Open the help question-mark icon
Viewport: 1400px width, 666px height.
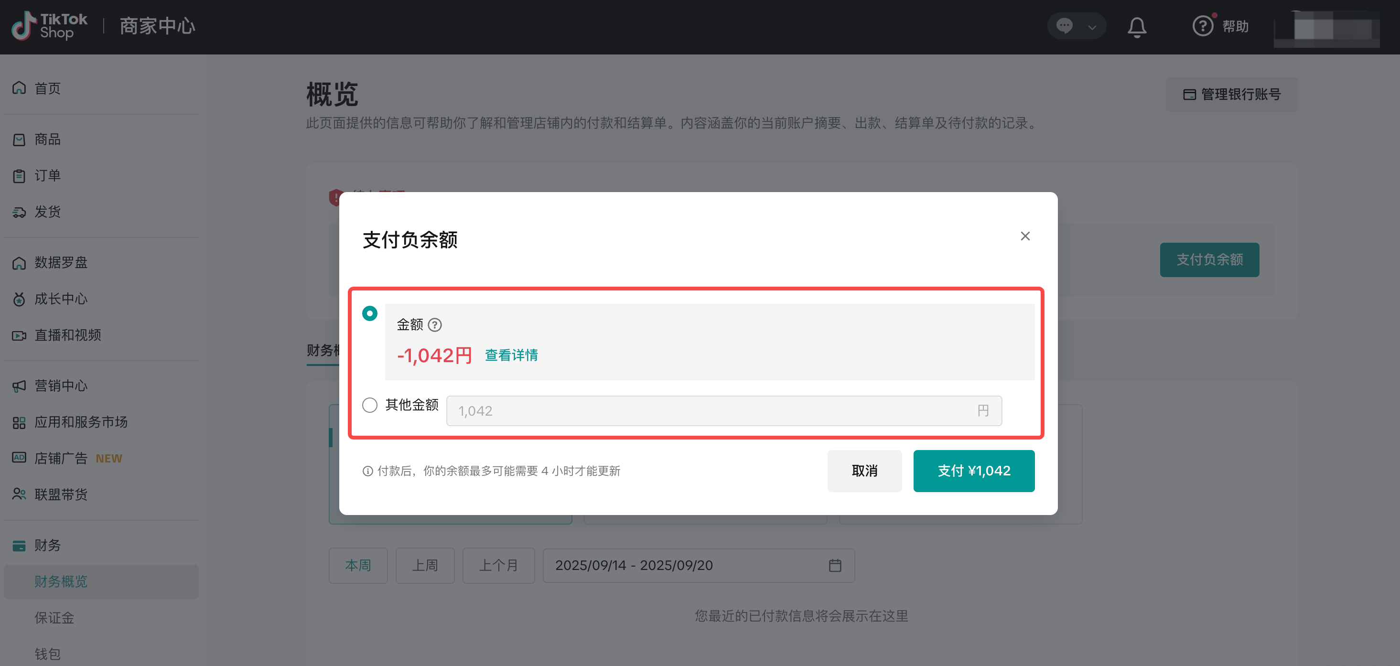click(1202, 26)
